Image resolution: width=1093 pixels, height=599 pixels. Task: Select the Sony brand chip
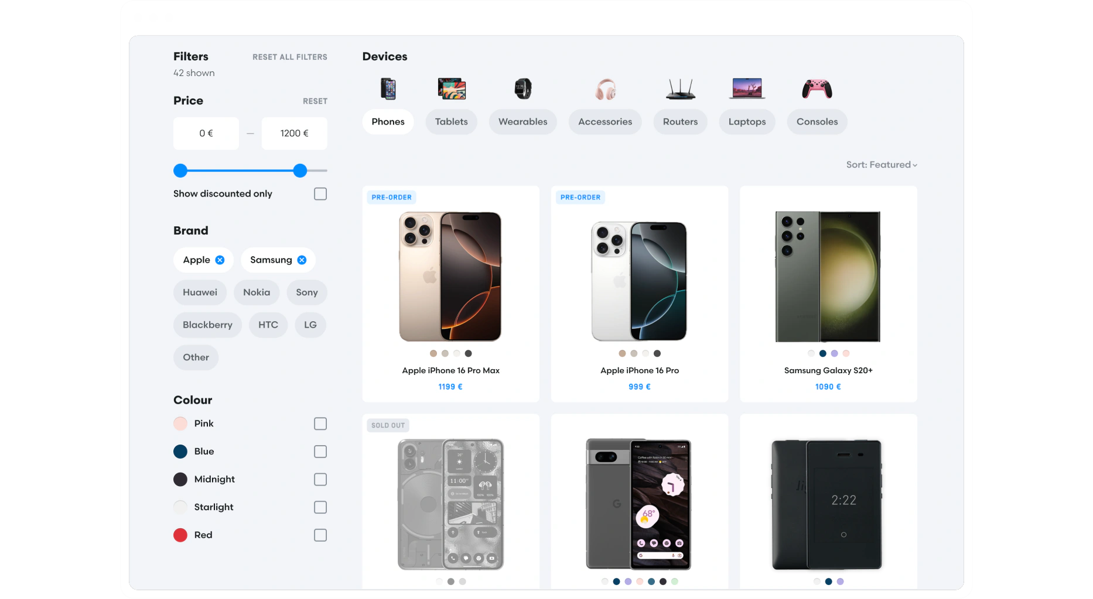click(x=307, y=292)
